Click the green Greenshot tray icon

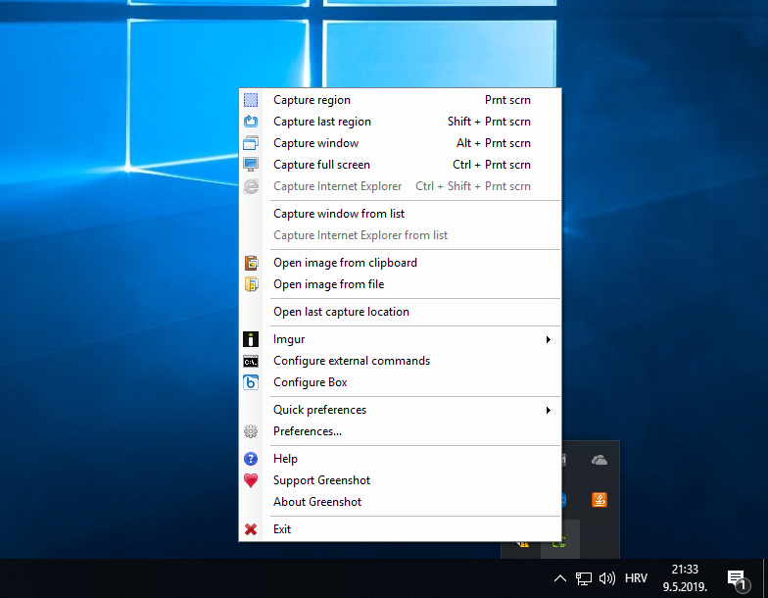(x=559, y=543)
